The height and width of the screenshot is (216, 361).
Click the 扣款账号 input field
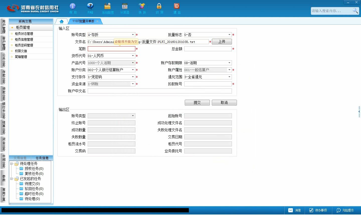pyautogui.click(x=208, y=84)
